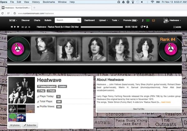Image resolution: width=187 pixels, height=131 pixels.
Task: Toggle repeat mode in player
Action: click(26, 27)
